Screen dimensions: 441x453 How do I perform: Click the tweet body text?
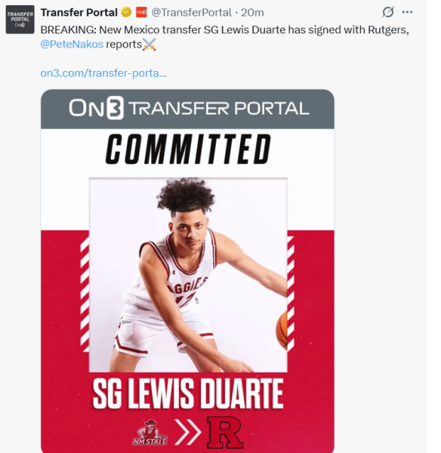pyautogui.click(x=224, y=37)
